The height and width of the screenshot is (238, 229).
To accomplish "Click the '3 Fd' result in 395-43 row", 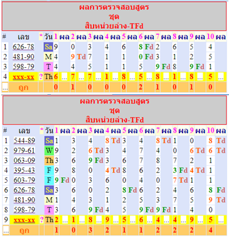I will click(181, 170).
